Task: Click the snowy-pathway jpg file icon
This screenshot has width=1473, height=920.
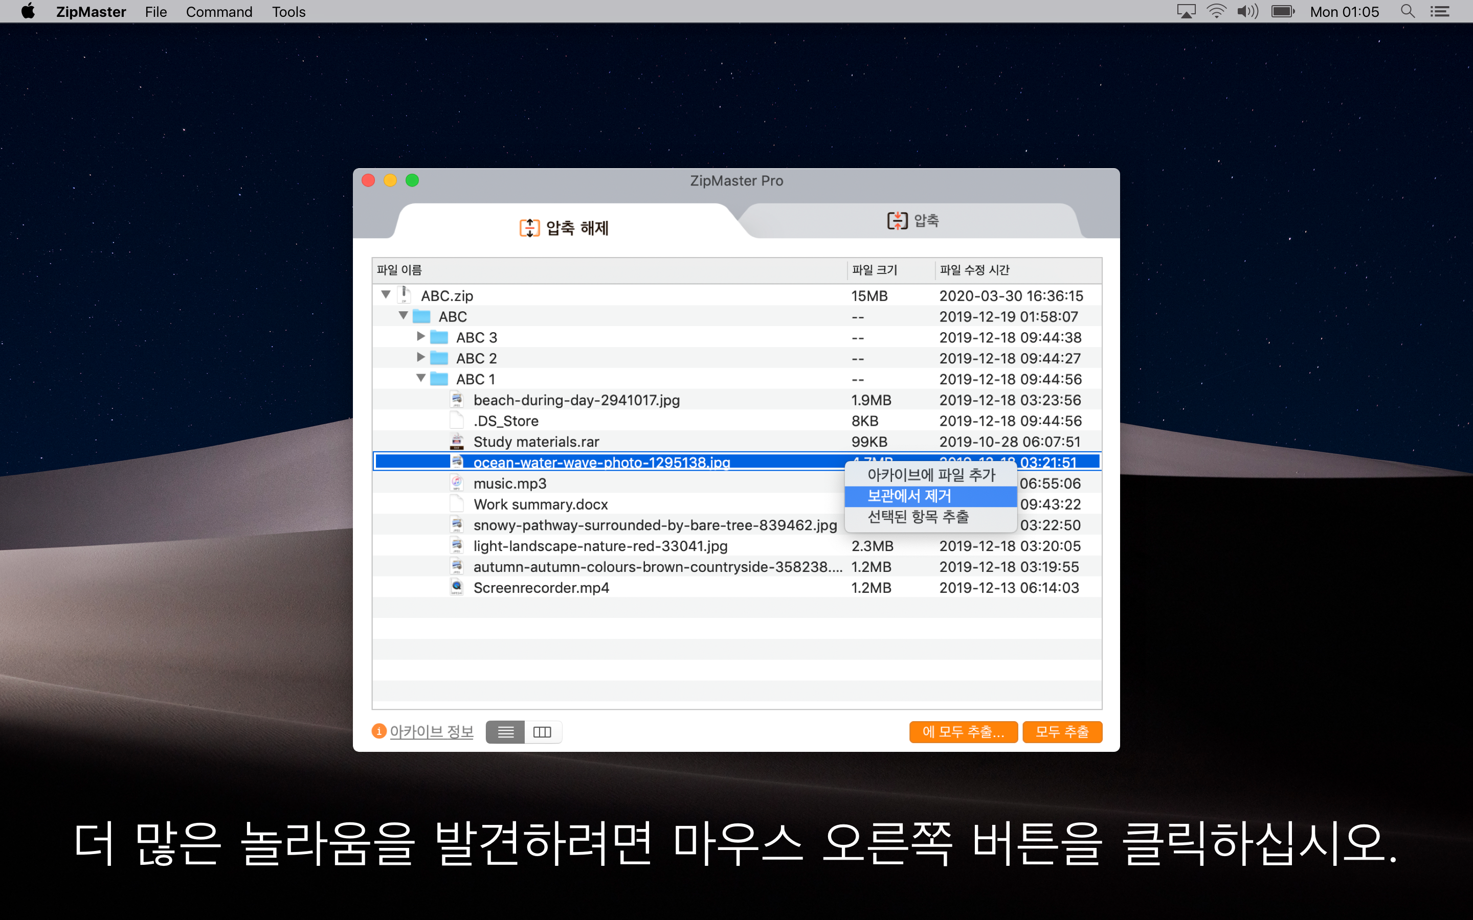Action: point(457,524)
